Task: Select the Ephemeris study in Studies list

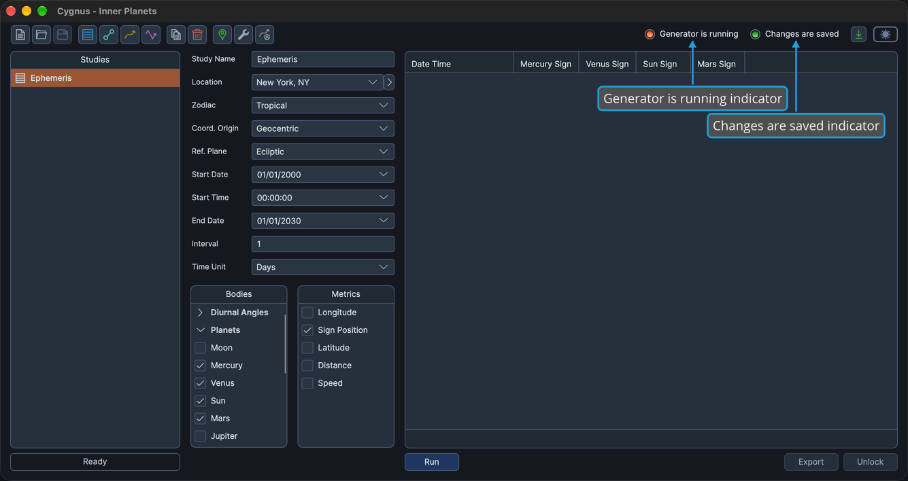Action: click(95, 78)
